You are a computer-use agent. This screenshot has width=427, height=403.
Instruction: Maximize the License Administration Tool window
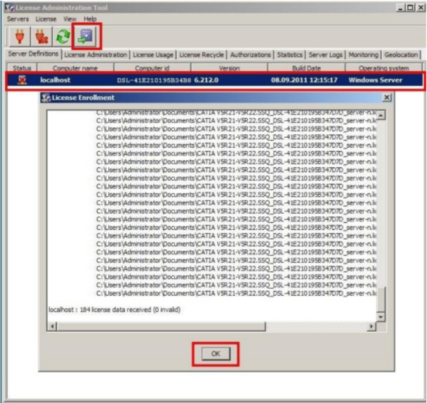click(410, 7)
